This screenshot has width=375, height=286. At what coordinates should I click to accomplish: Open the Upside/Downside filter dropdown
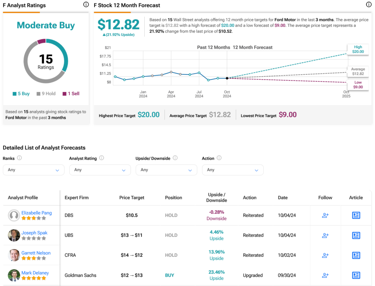[x=166, y=170]
